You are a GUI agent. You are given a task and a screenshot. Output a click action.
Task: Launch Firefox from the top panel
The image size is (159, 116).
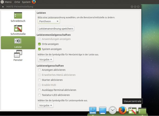coord(34,2)
